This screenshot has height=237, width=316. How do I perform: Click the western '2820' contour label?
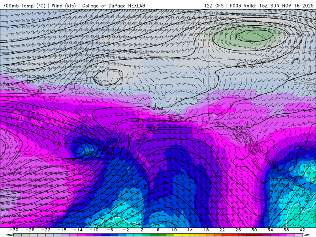(x=153, y=129)
